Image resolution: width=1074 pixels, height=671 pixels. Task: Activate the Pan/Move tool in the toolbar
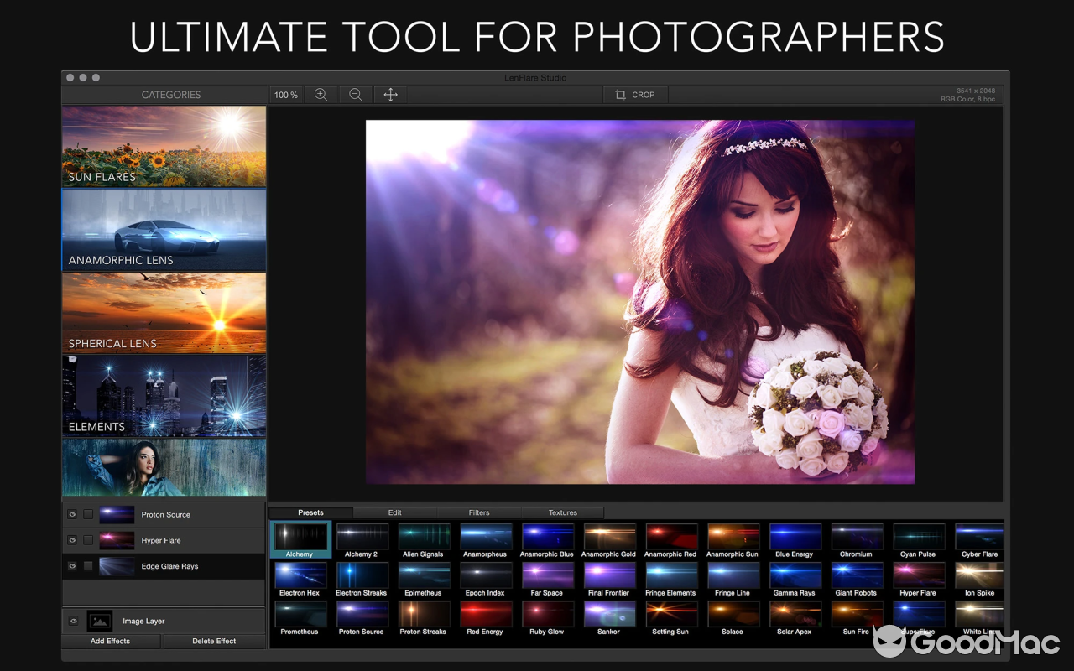[x=390, y=95]
